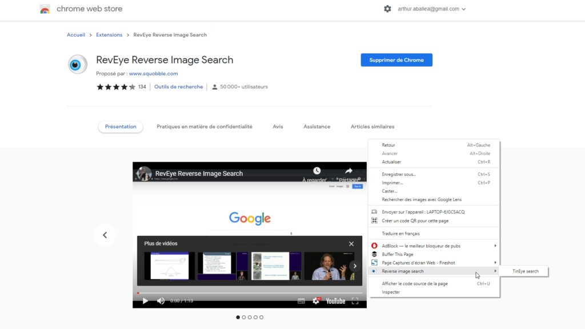Open the www.squobble.com link
The image size is (585, 329).
pyautogui.click(x=153, y=73)
